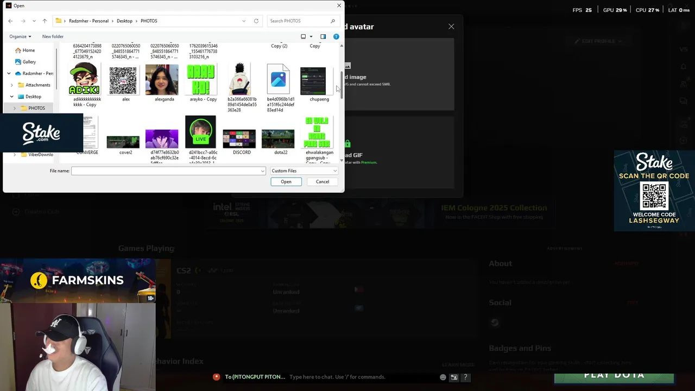
Task: Open the Custom Files type dropdown
Action: 304,171
